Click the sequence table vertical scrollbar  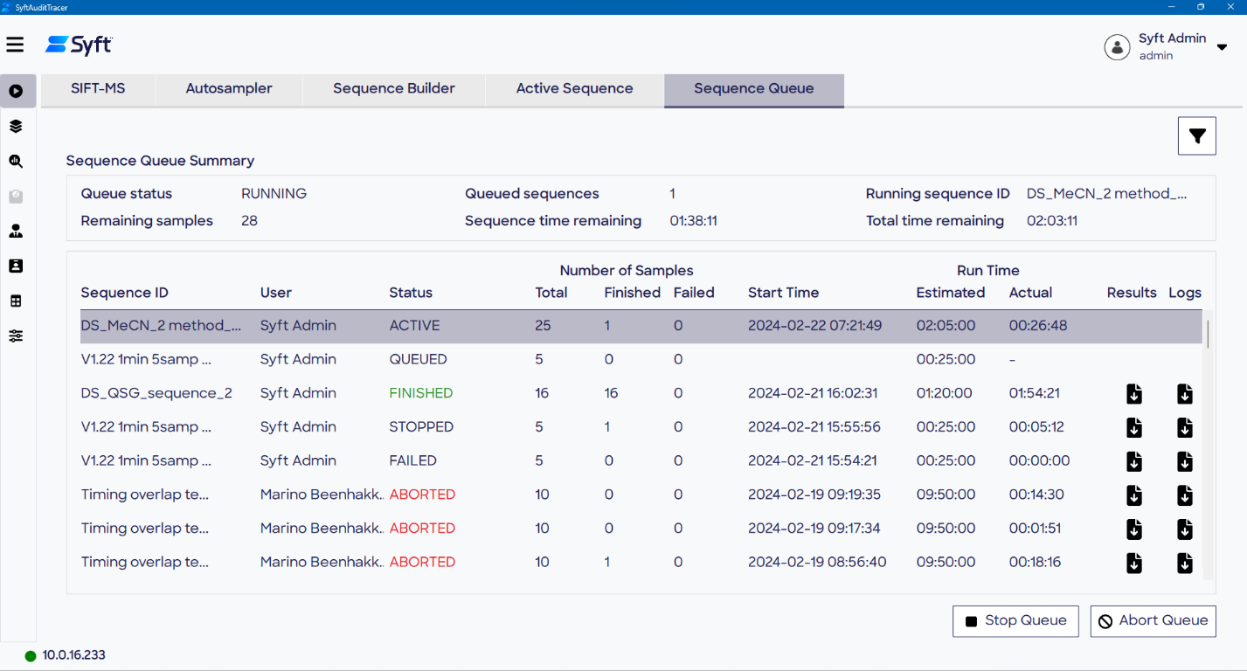(x=1209, y=334)
